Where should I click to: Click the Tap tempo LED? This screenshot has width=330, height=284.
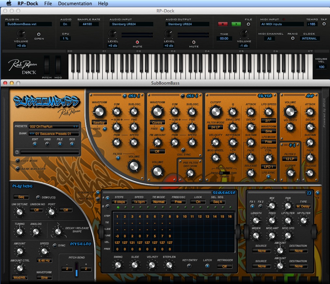click(x=324, y=24)
